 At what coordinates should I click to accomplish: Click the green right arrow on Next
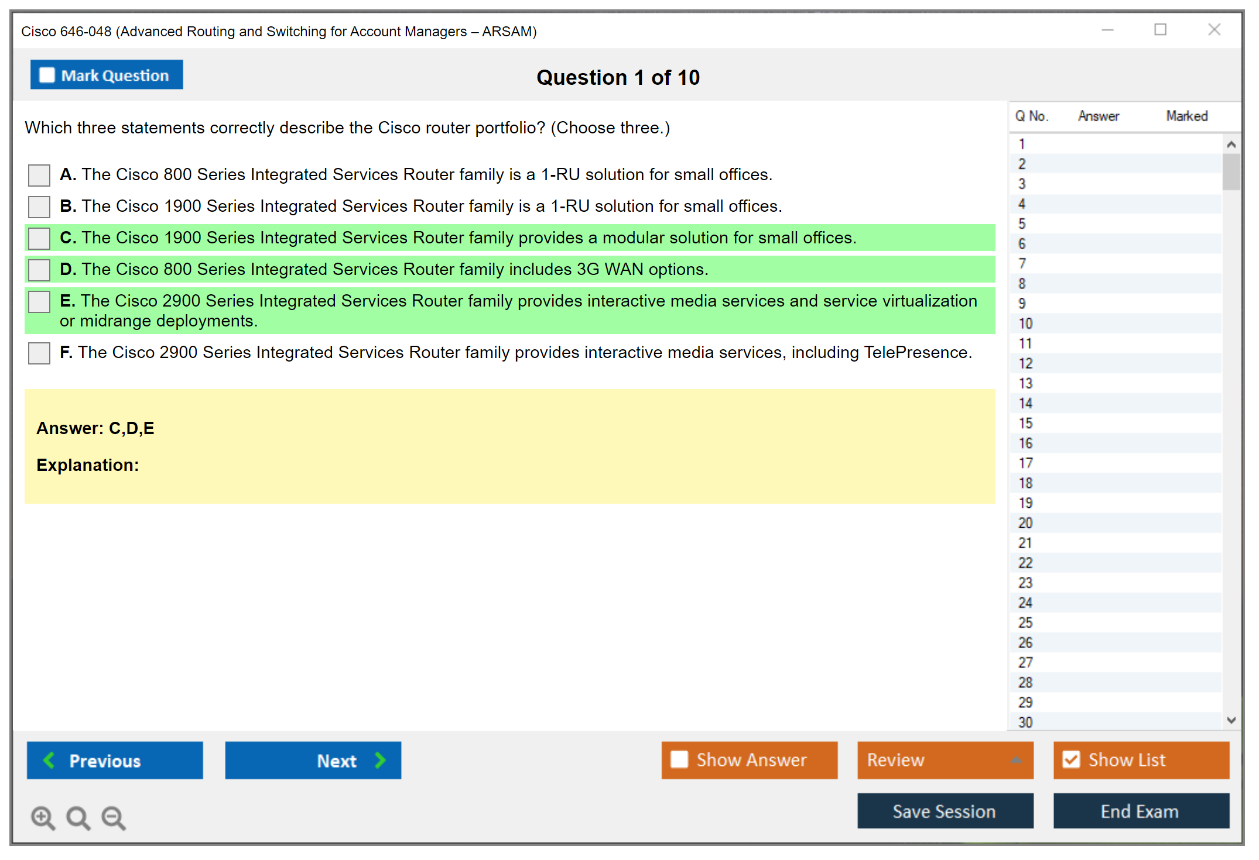tap(380, 760)
